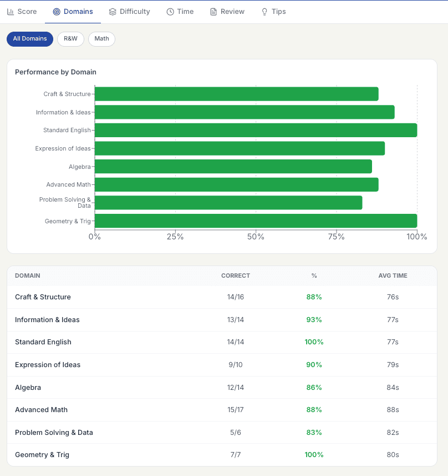Click the DOMAIN column header

(x=27, y=275)
